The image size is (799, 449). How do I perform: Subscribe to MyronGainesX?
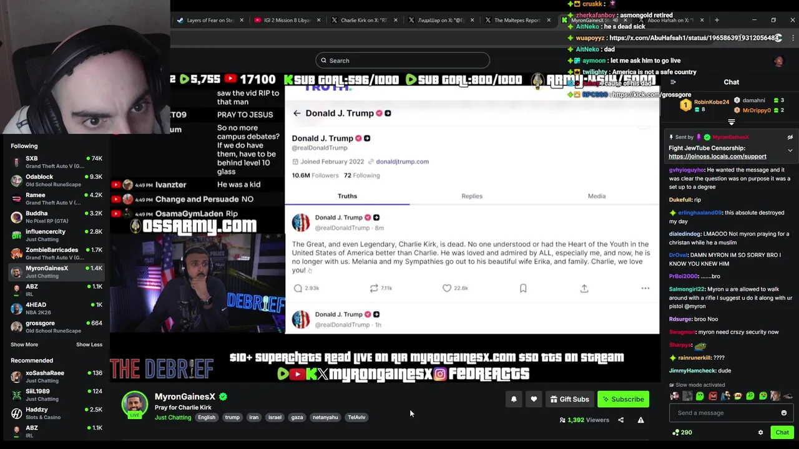coord(623,399)
